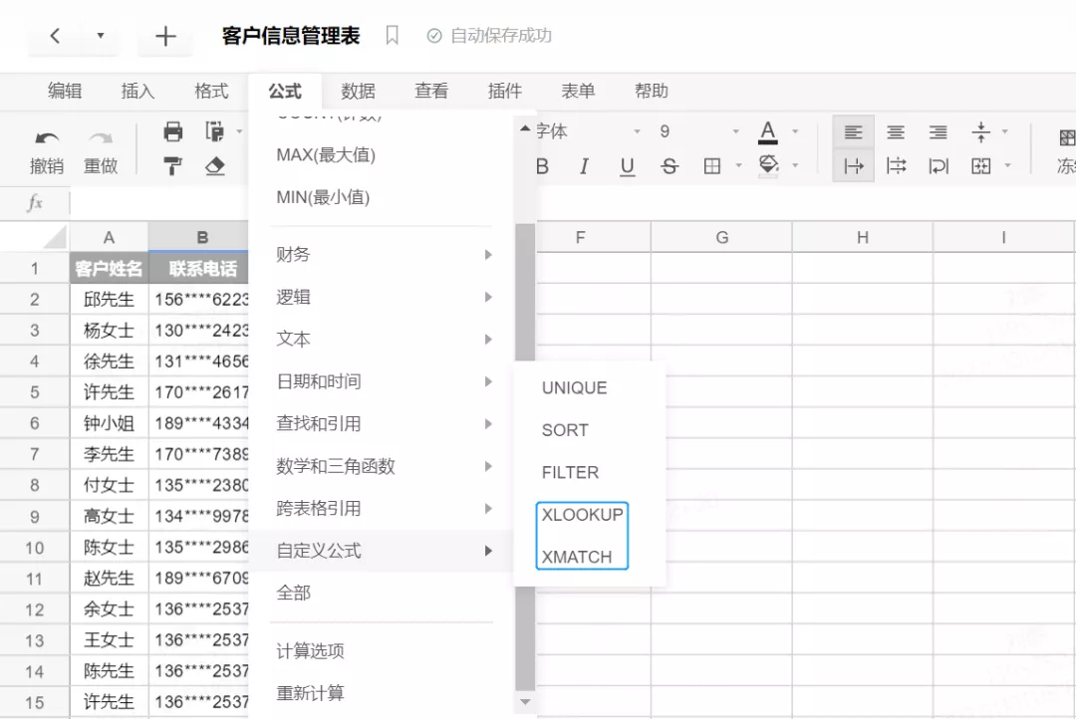Open the 帮助 menu

(x=651, y=91)
